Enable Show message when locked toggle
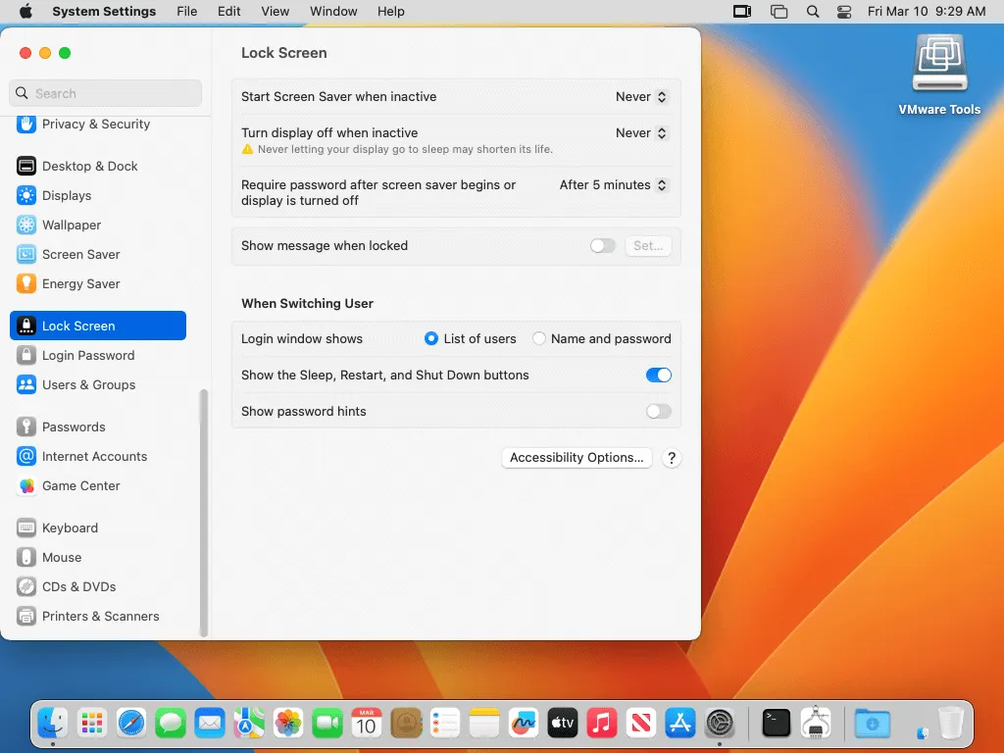The width and height of the screenshot is (1004, 753). (x=602, y=246)
